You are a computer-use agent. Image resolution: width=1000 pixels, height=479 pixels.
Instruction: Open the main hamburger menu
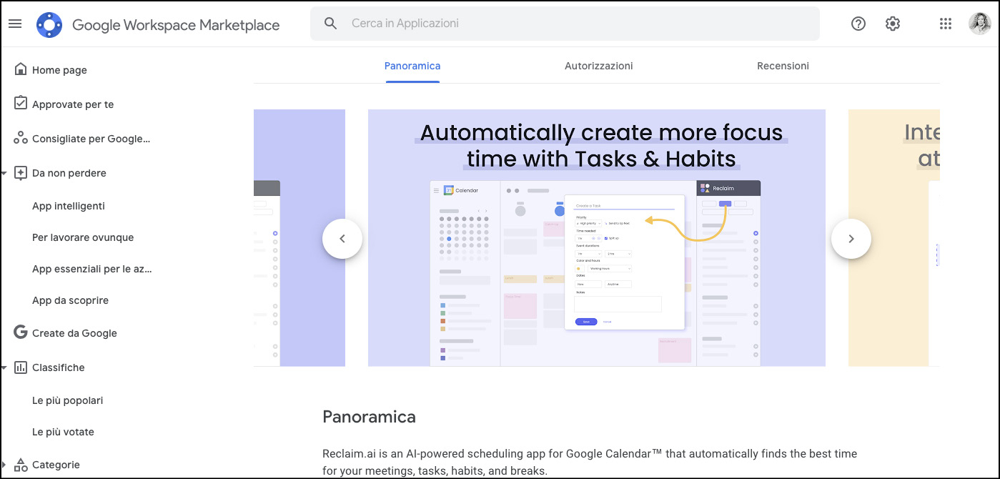[15, 24]
